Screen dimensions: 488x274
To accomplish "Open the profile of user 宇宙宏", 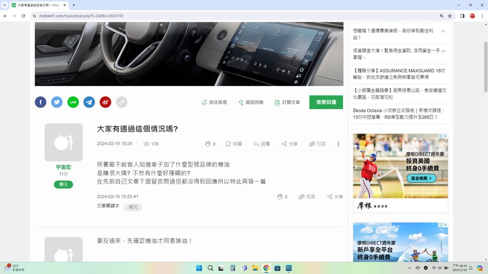I will tap(63, 167).
